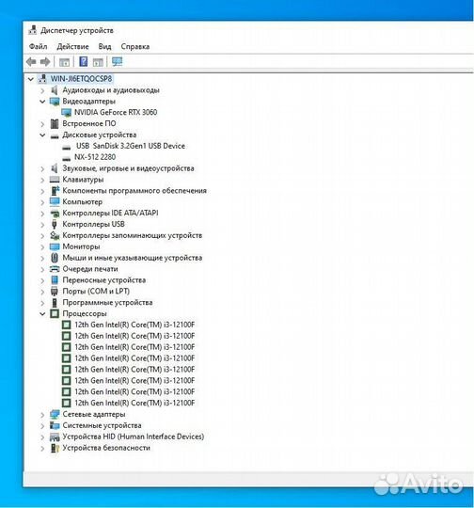Click the port icon for Порты (COM и LPT)

(x=55, y=292)
